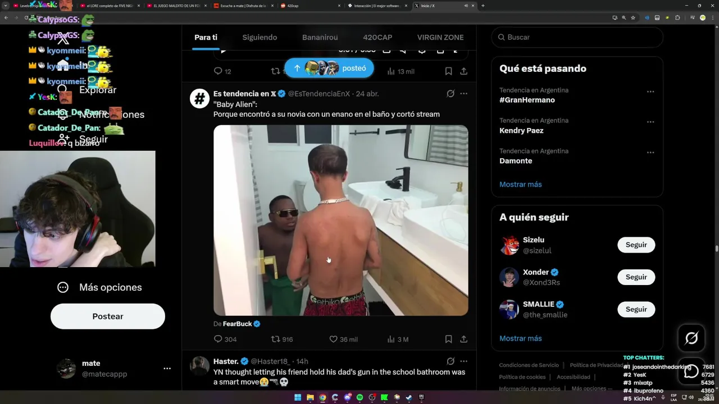Open options for the #GranHermano trend
This screenshot has height=404, width=719.
(x=650, y=91)
